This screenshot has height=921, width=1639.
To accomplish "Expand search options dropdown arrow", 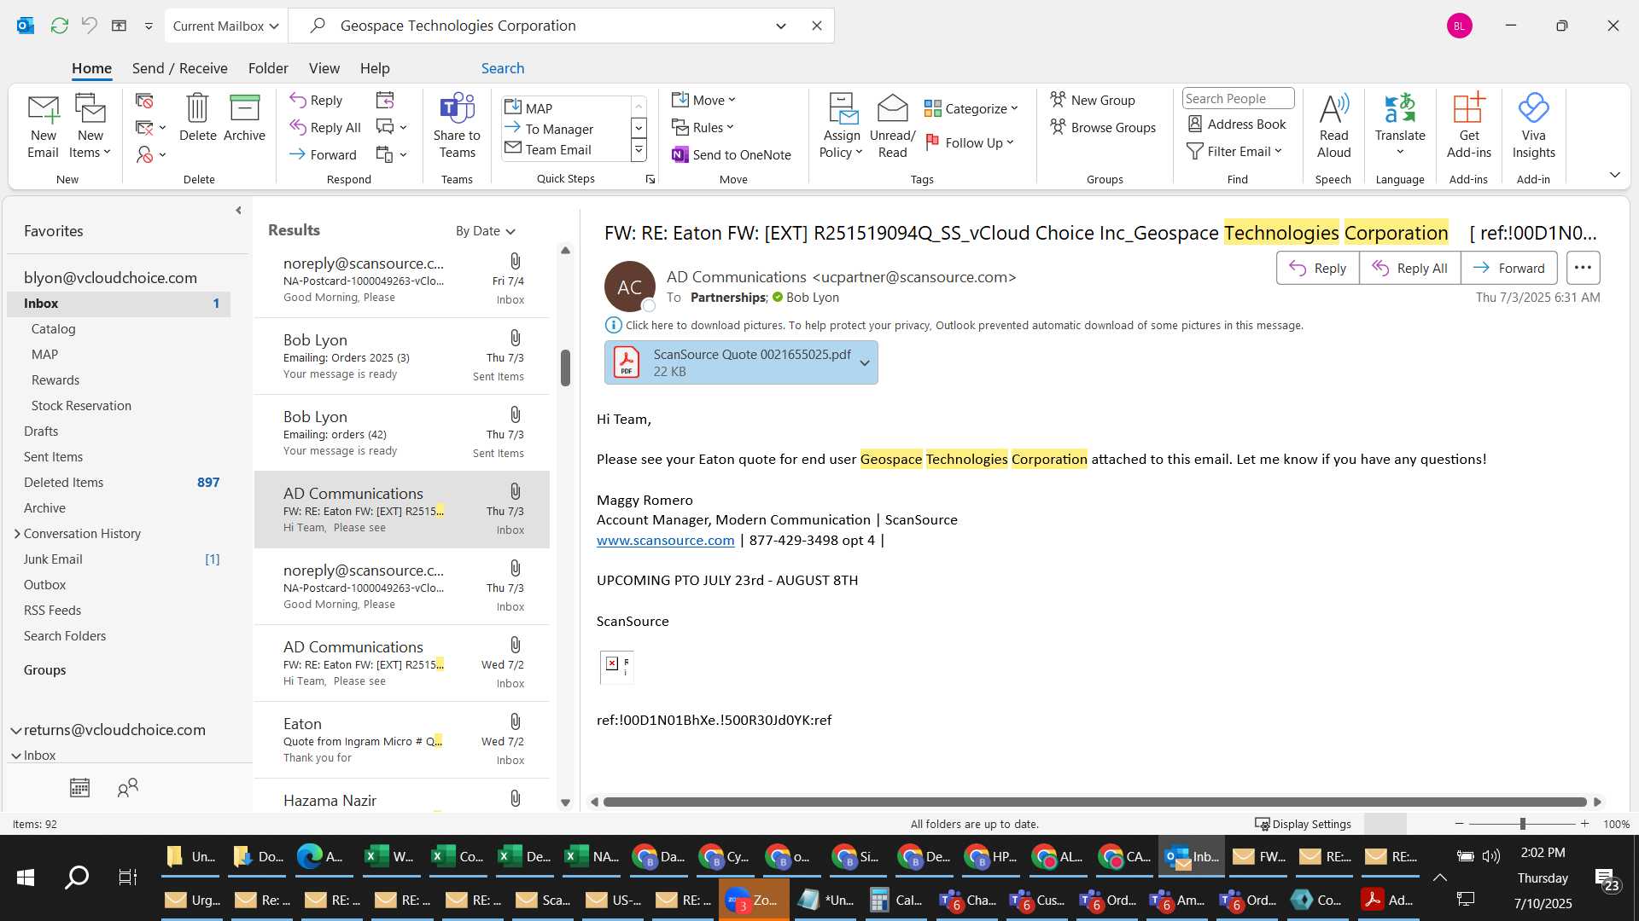I will pyautogui.click(x=781, y=26).
